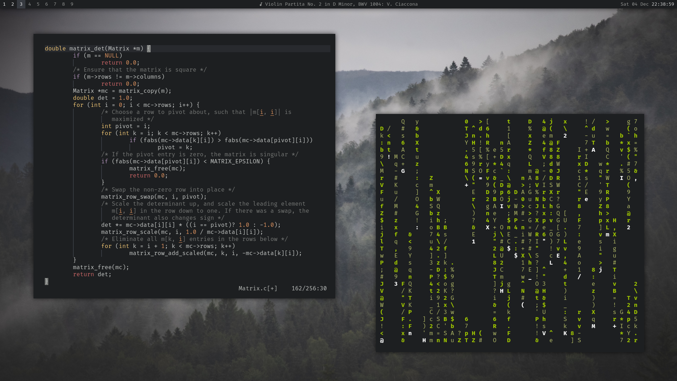Click the date Sat 04 Dec
The height and width of the screenshot is (381, 677).
[635, 4]
